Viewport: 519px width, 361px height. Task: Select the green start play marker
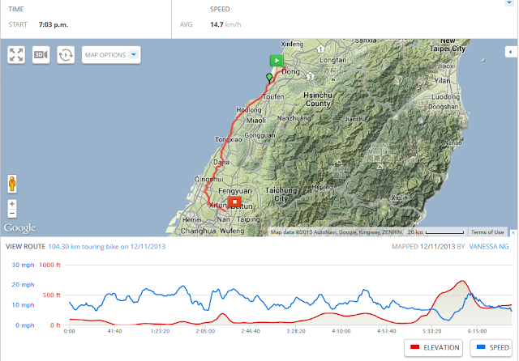[277, 61]
